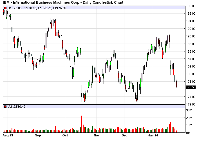
Task: Click the Oct date axis label
Action: click(x=65, y=135)
